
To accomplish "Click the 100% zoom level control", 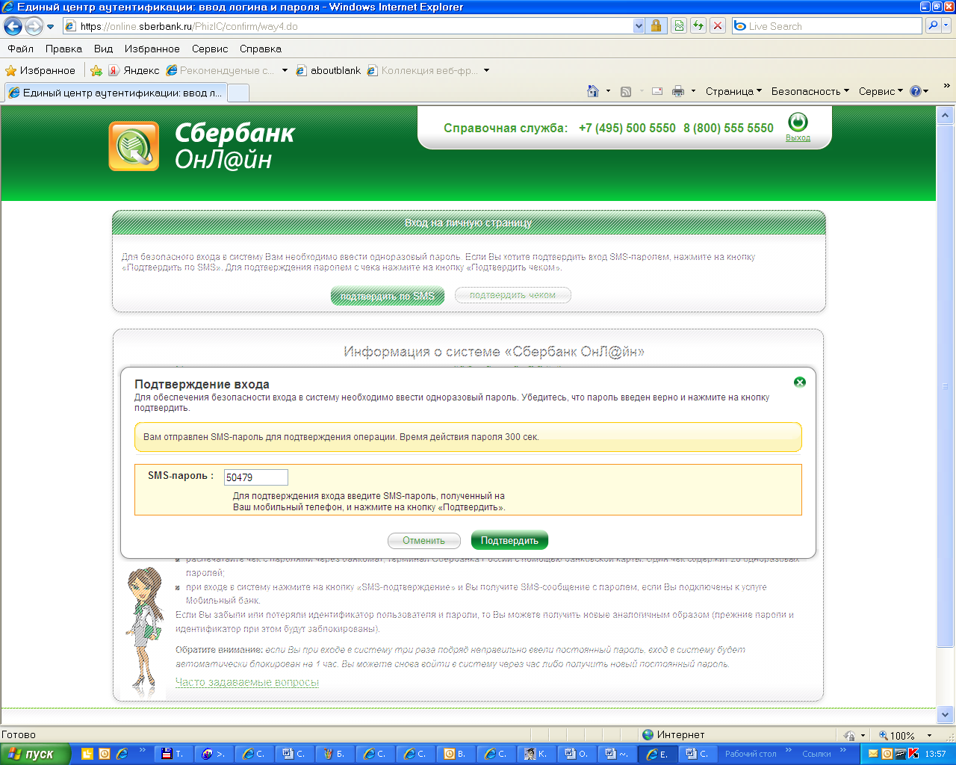I will point(904,735).
